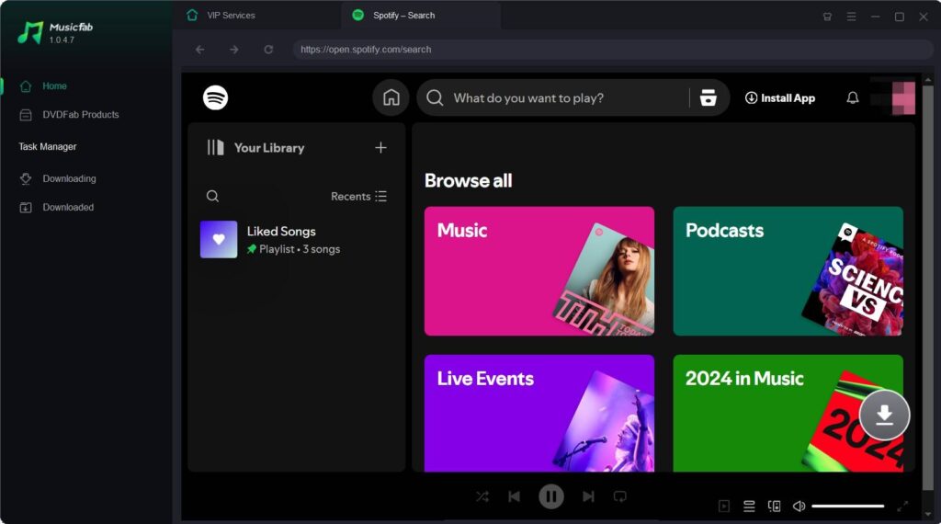941x524 pixels.
Task: Click the URL address field
Action: 612,50
